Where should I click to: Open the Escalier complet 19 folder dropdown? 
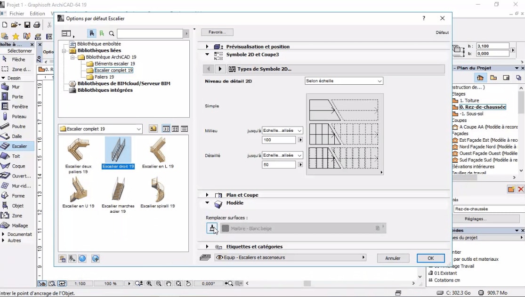[100, 129]
